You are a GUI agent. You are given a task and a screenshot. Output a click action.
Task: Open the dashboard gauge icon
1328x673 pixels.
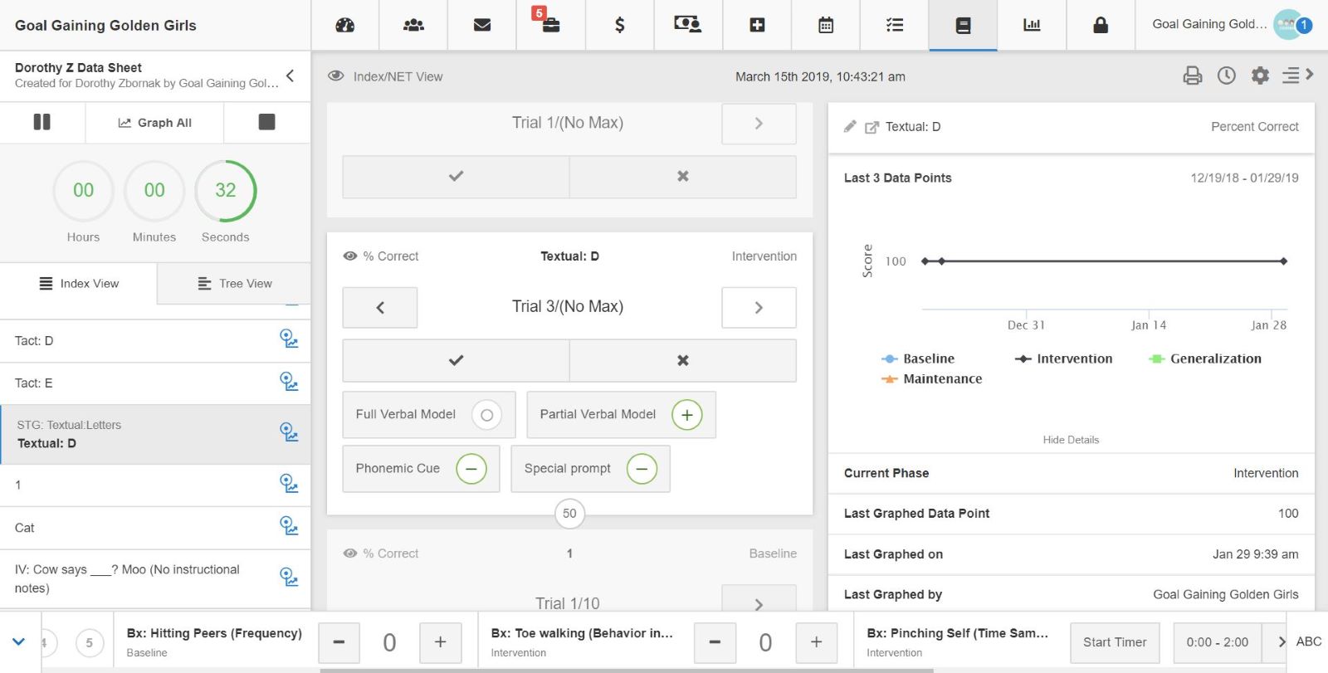345,25
